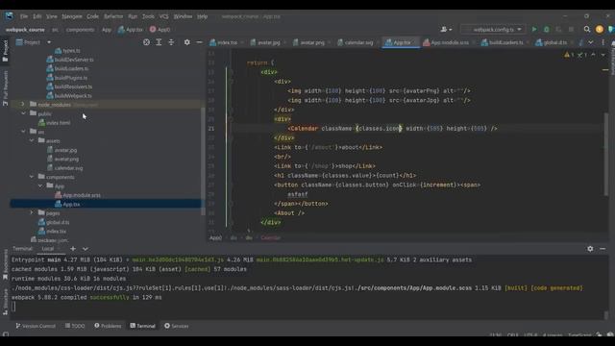The width and height of the screenshot is (615, 346).
Task: Open the TODO tool window
Action: click(x=75, y=326)
